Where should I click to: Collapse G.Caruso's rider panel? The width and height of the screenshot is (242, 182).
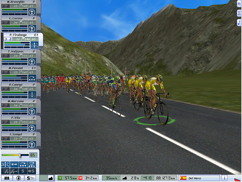click(38, 31)
